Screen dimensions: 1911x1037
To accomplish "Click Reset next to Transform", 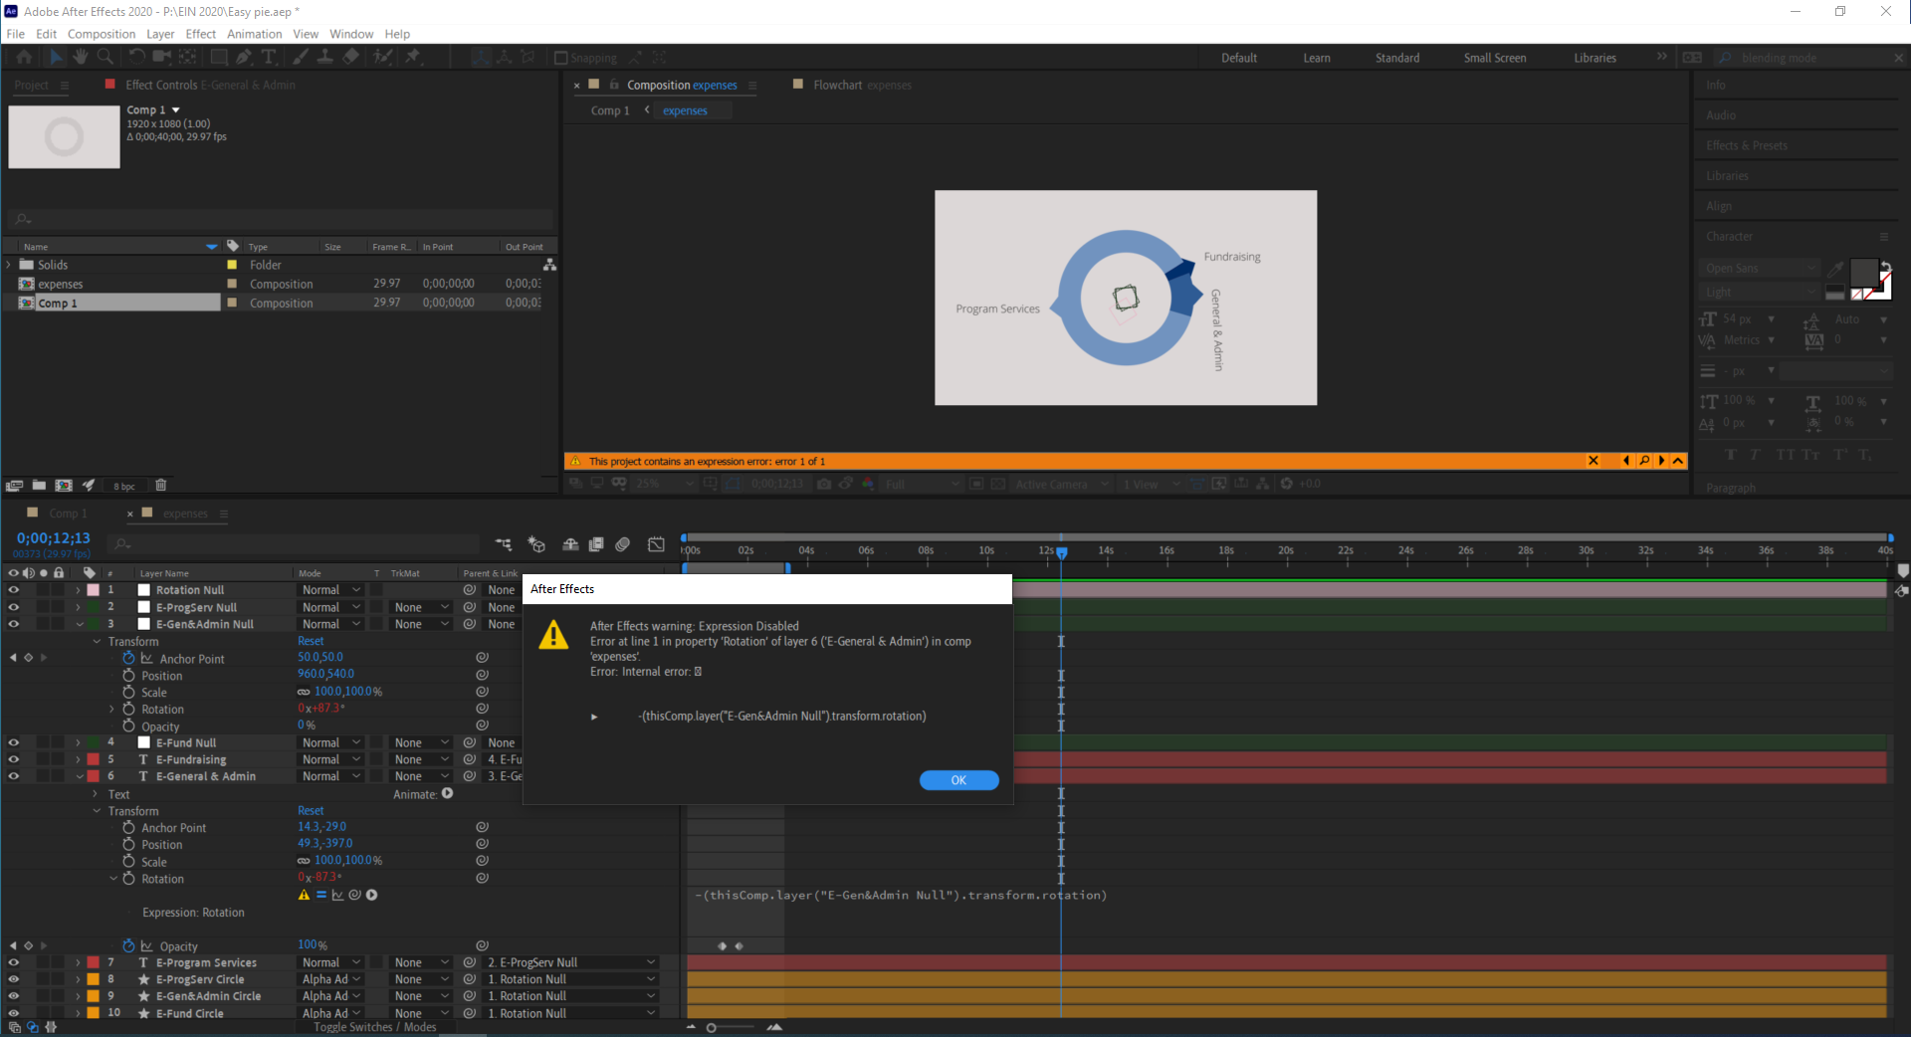I will click(310, 641).
